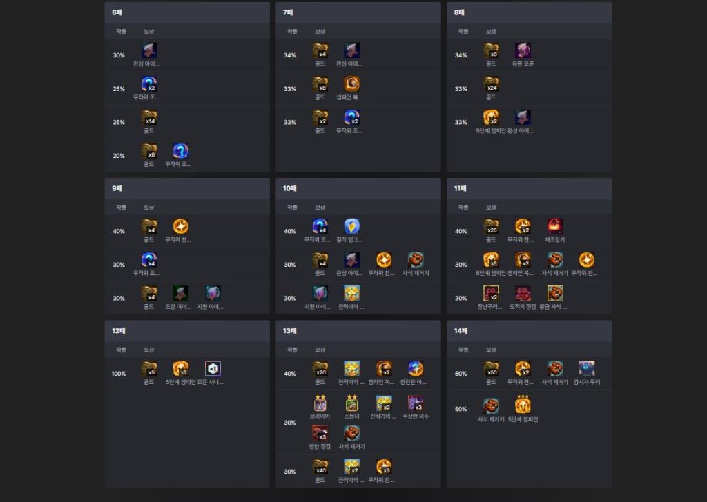Click the gold x50 icon in 14패
This screenshot has height=502, width=707.
(x=491, y=369)
